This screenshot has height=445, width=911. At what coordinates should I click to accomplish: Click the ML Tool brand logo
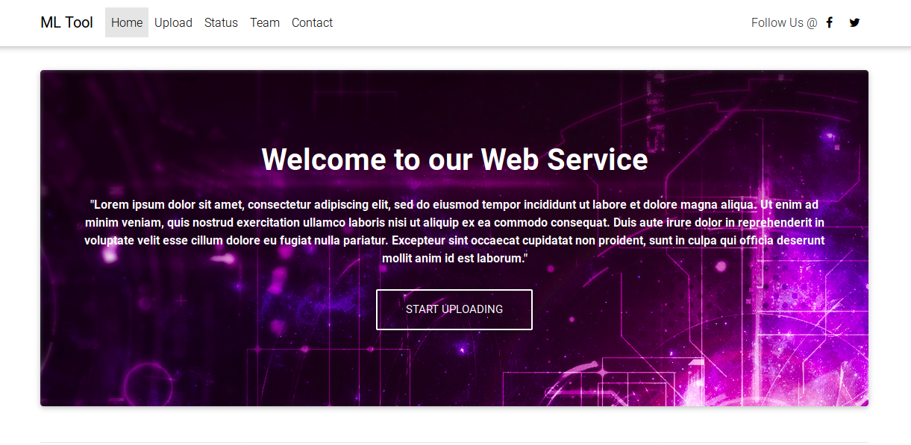[66, 22]
